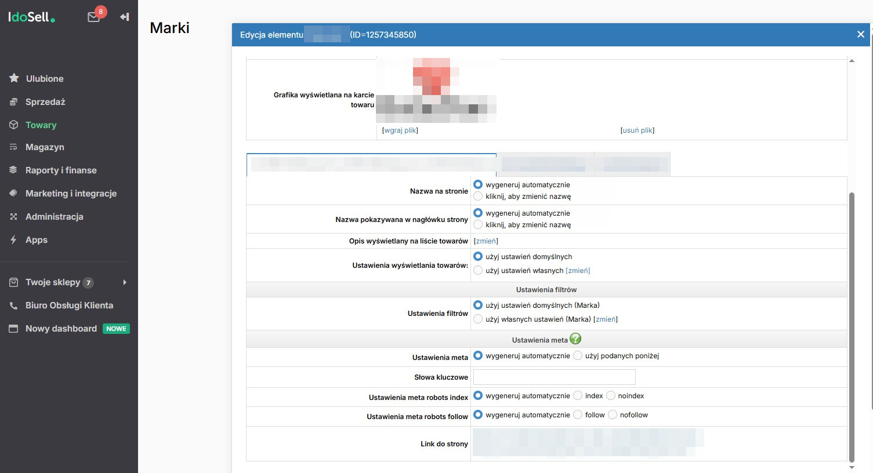Click the 'wgraj plik' link

click(400, 130)
